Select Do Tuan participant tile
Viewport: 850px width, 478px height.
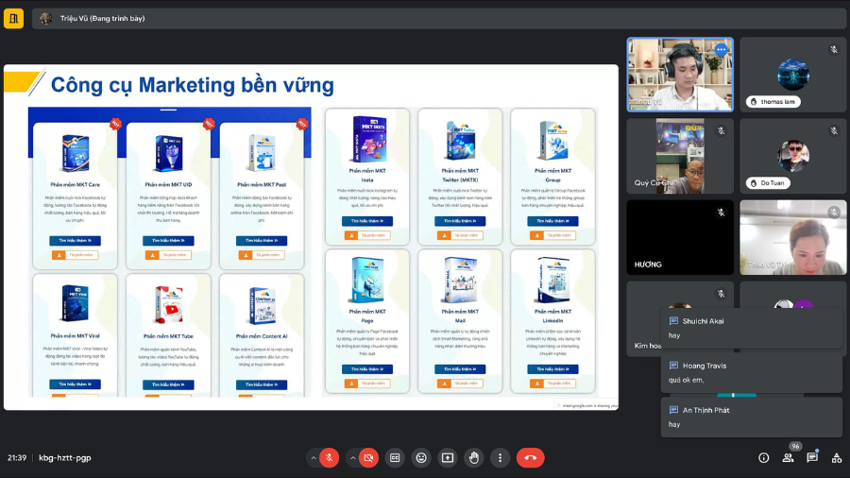click(x=793, y=156)
